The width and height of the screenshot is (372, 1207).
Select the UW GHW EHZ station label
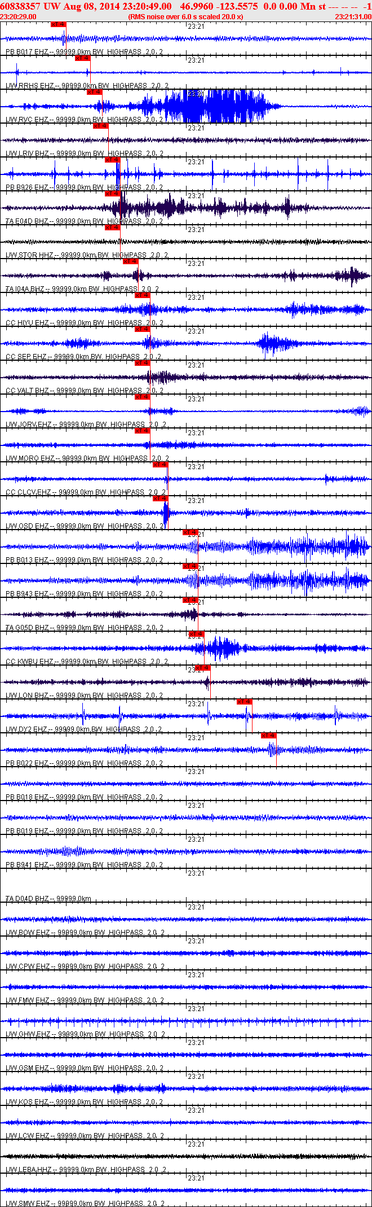86,1034
